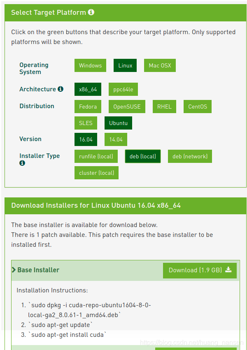Click 'Download Installers for Linux Ubuntu 16.04 x86_64' heading
The image size is (247, 350).
pos(96,205)
